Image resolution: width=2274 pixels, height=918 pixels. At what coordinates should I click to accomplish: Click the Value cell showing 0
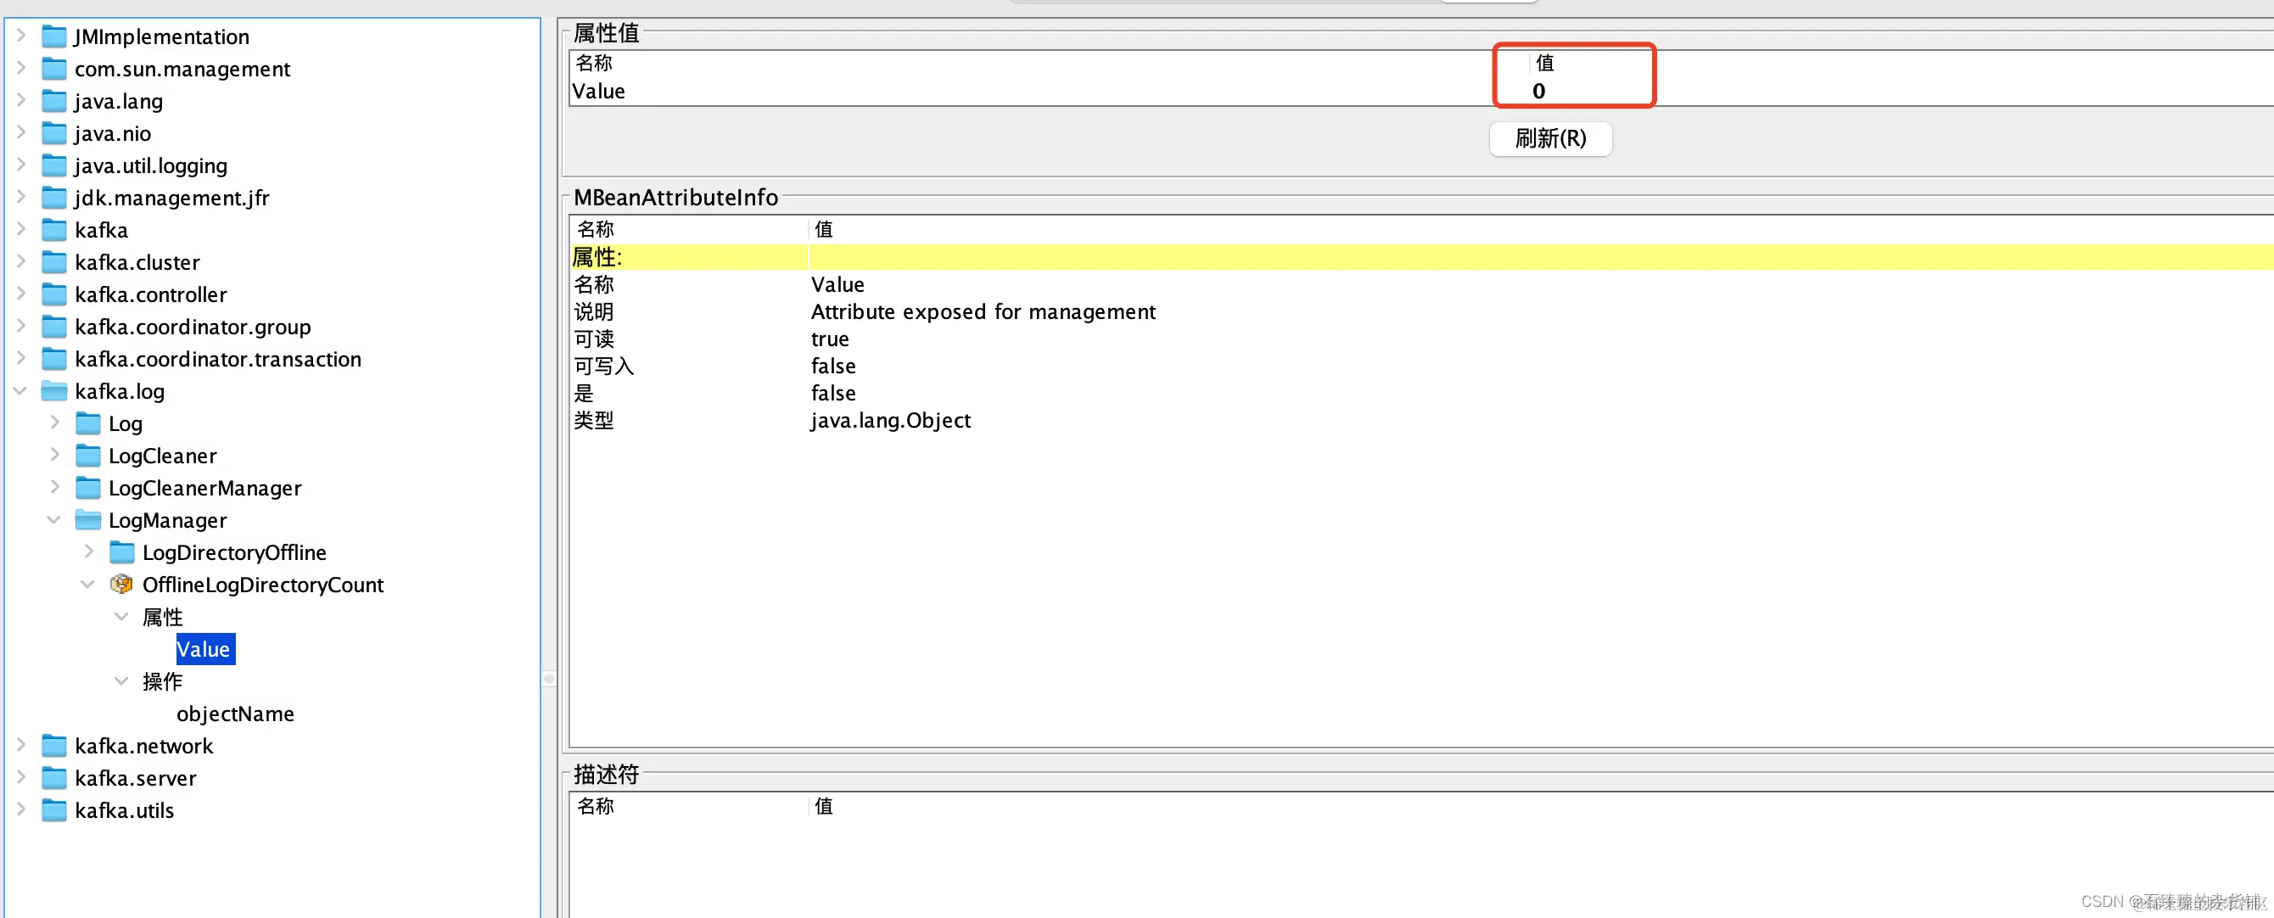[1538, 91]
